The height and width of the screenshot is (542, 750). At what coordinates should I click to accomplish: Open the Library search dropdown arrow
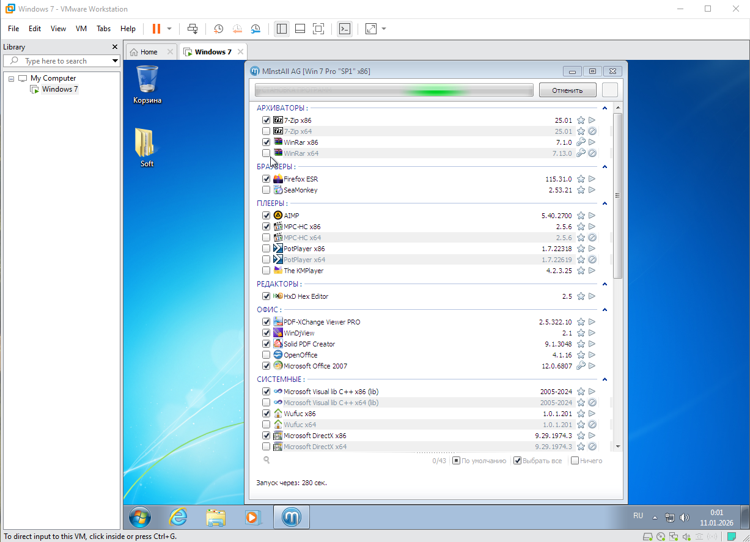click(114, 61)
